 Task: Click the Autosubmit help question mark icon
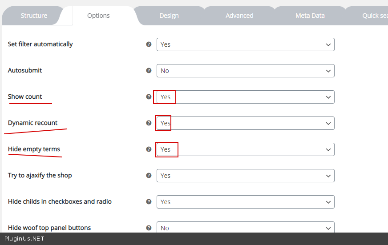tap(149, 71)
